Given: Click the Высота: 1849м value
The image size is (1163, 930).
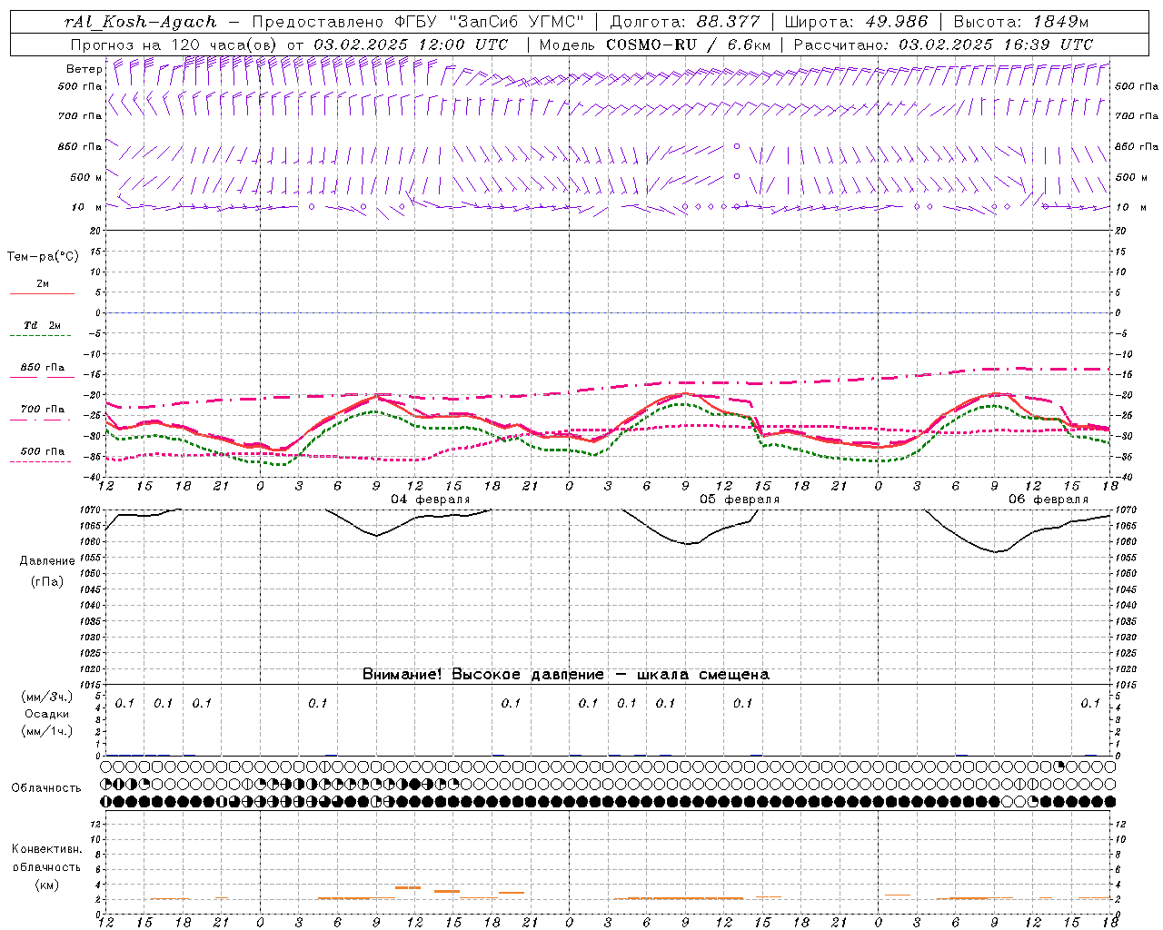Looking at the screenshot, I should coord(1021,22).
